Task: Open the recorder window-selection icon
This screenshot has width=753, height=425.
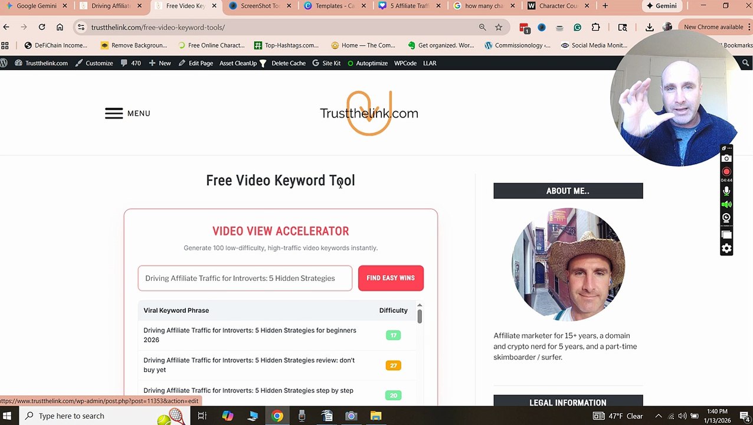Action: click(726, 234)
